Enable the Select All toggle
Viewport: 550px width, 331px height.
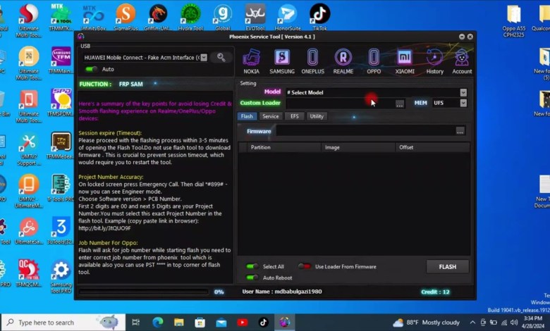coord(252,267)
